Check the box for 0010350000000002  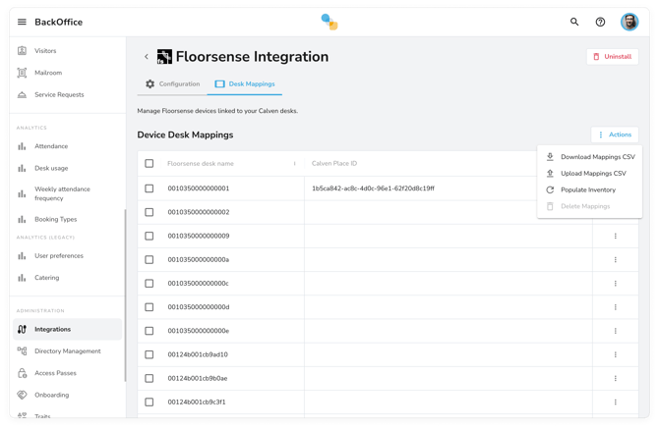point(150,212)
